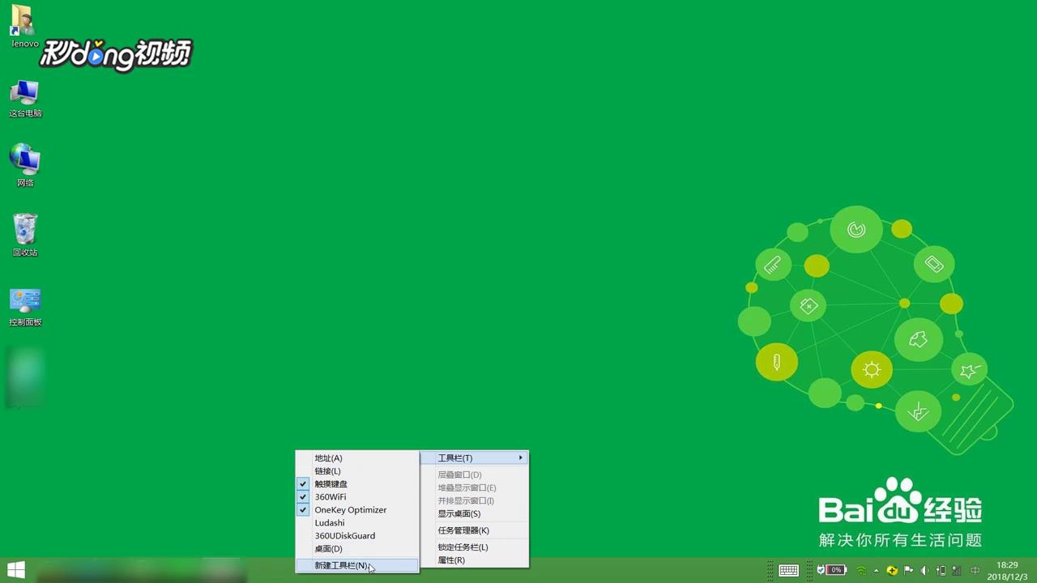Open the Action Center flag icon

(x=908, y=570)
